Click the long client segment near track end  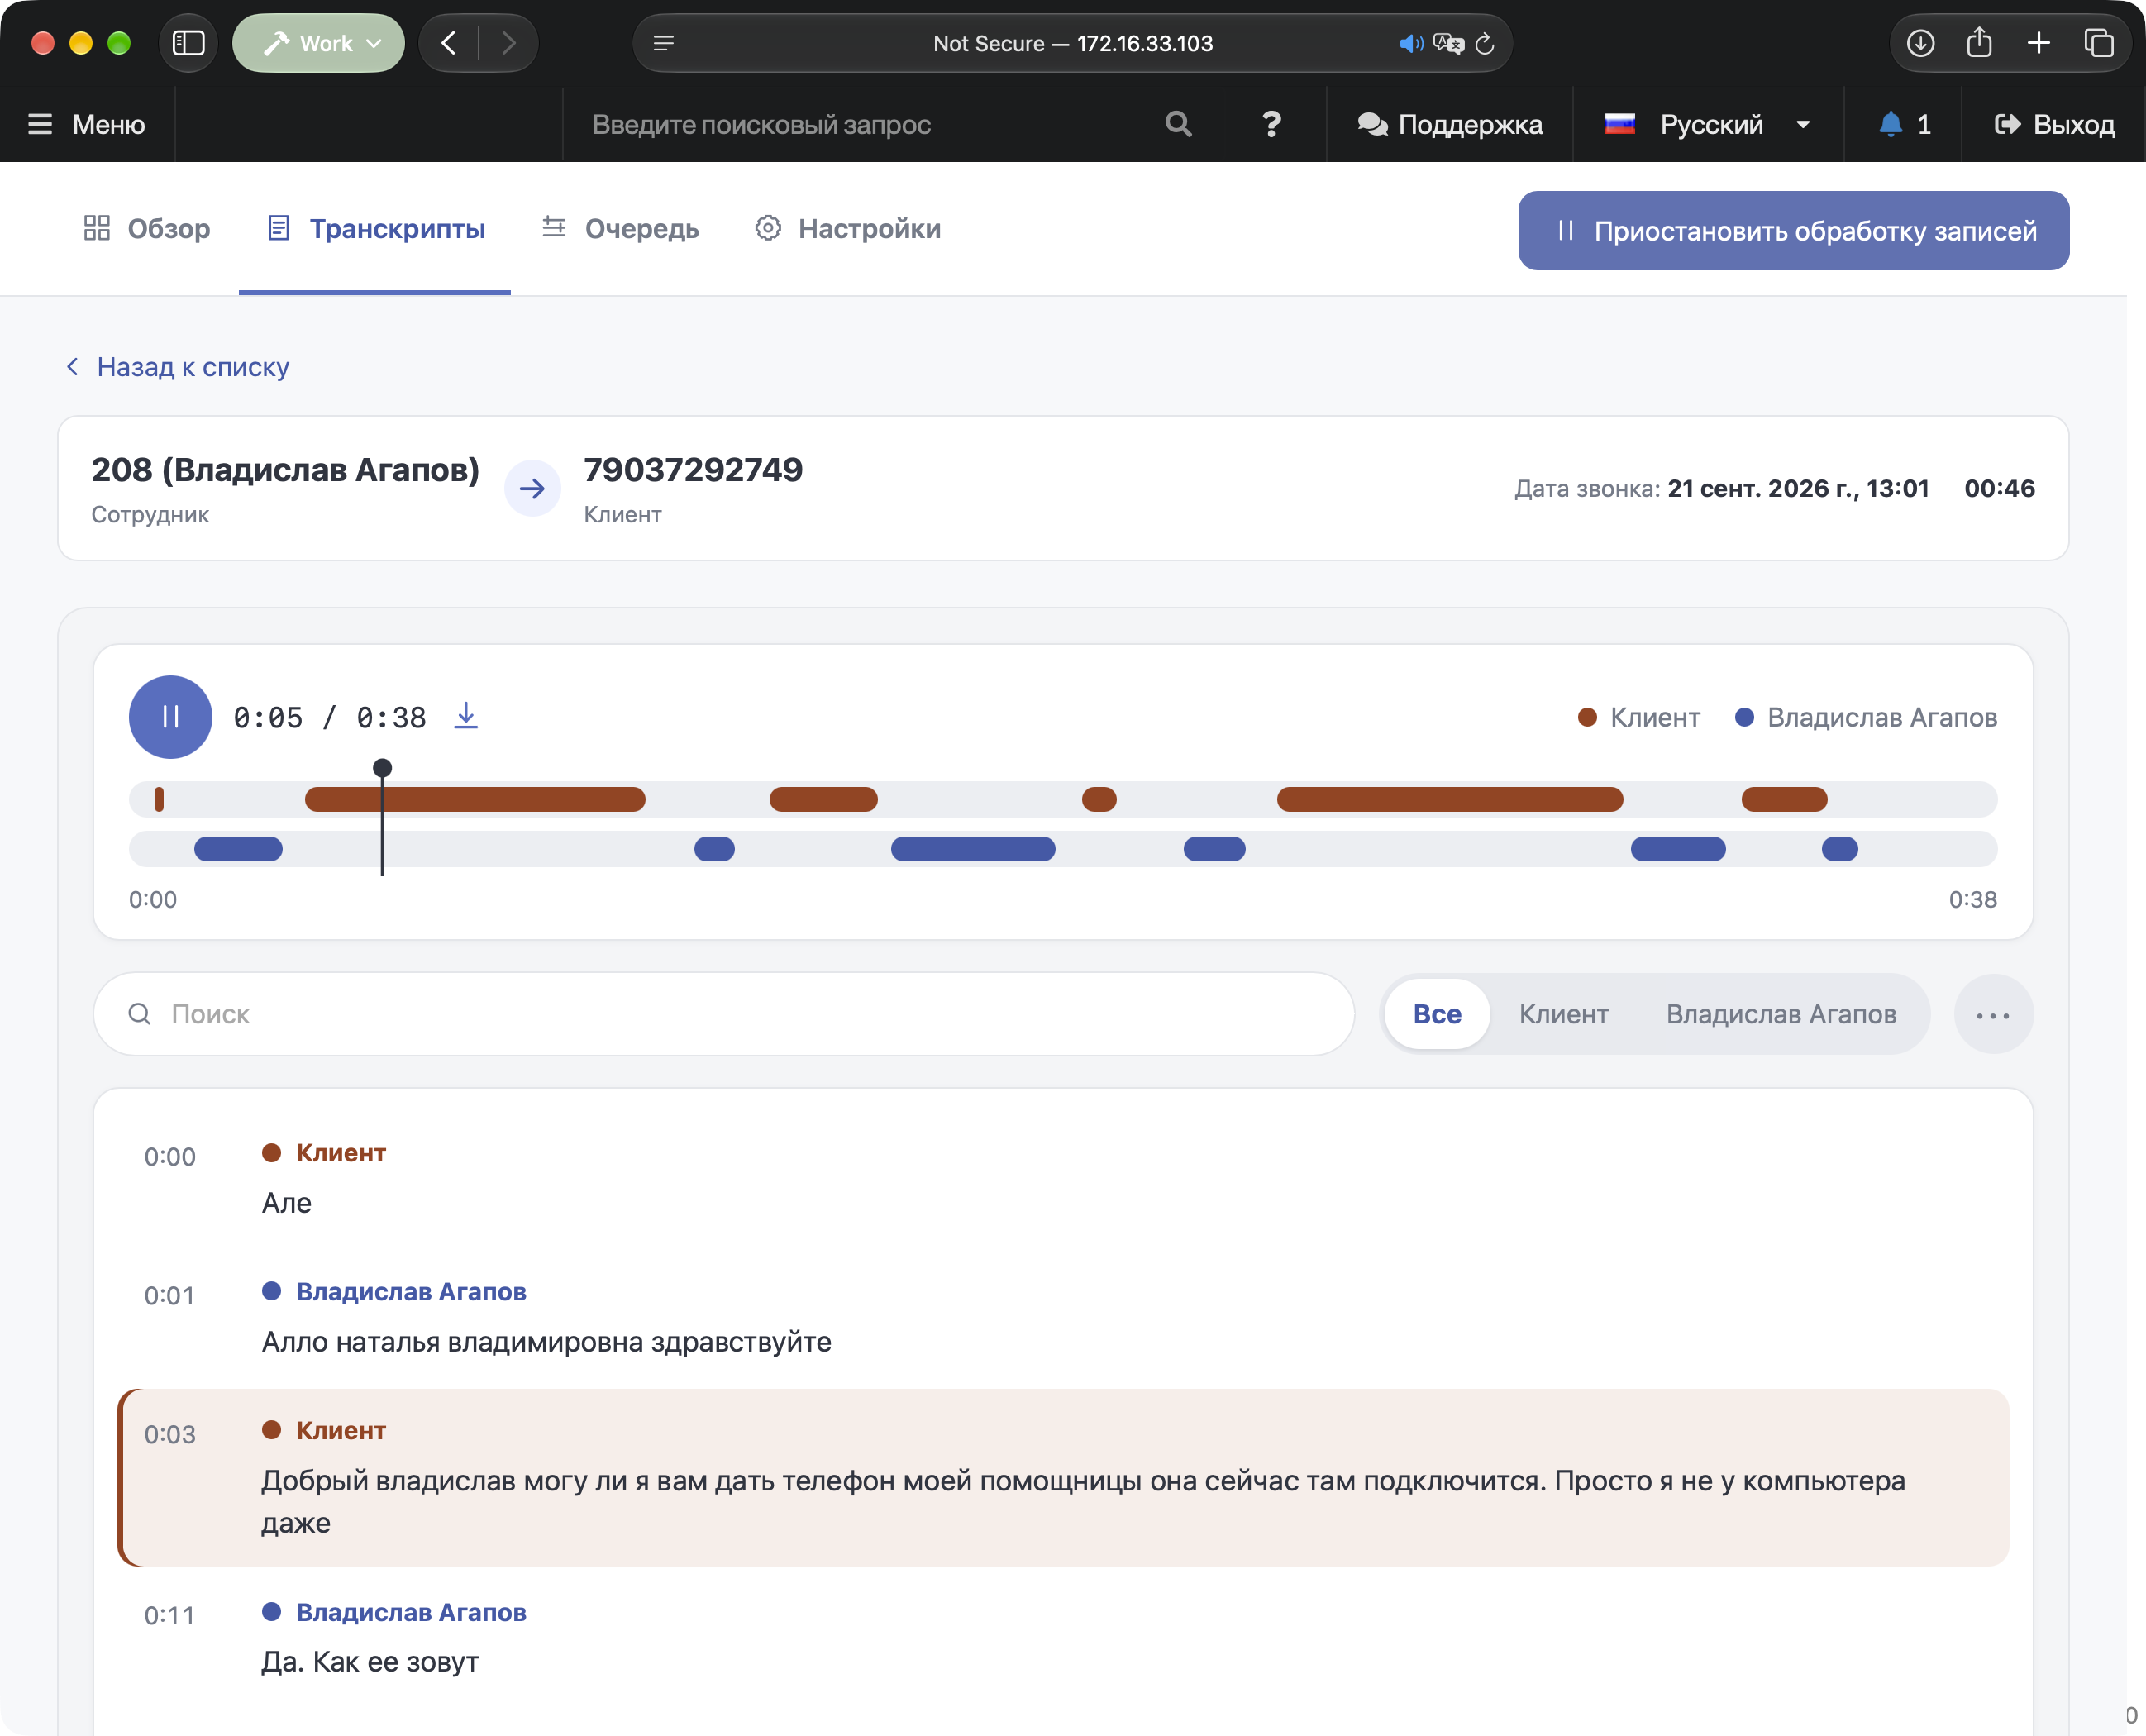pyautogui.click(x=1449, y=800)
